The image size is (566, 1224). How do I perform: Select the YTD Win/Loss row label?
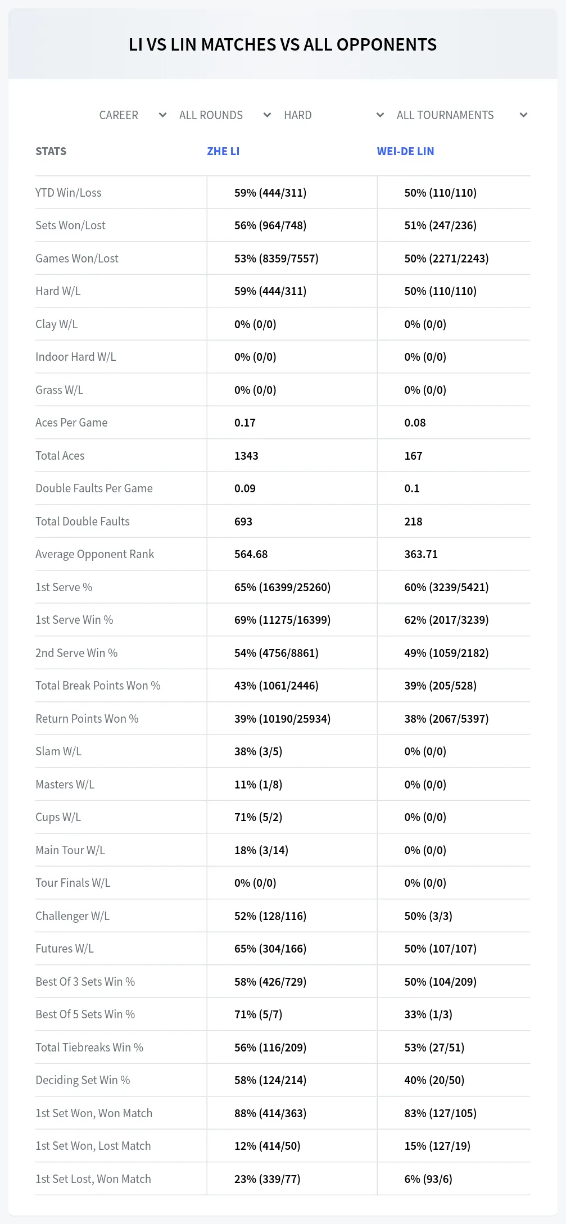[69, 193]
